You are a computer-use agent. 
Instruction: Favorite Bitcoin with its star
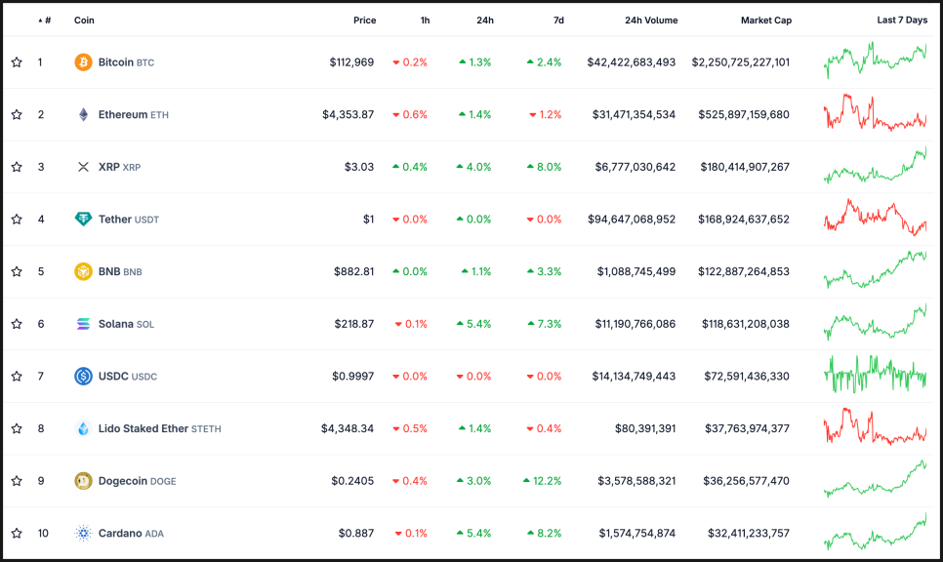[17, 61]
